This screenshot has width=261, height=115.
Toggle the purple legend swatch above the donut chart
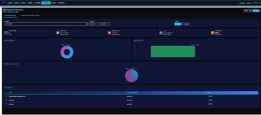click(68, 45)
